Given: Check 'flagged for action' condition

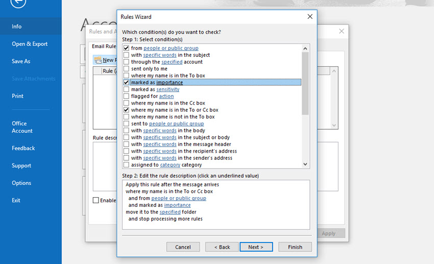Looking at the screenshot, I should coord(126,96).
